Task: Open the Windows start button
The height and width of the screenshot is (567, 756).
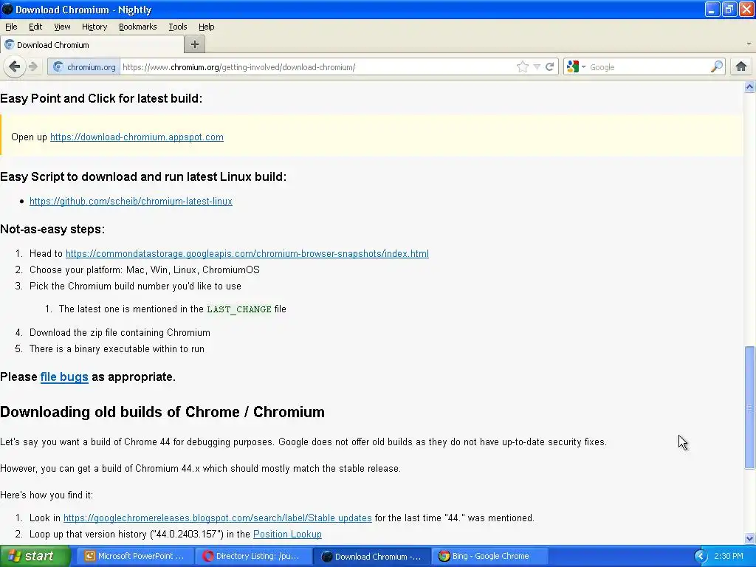Action: tap(35, 556)
